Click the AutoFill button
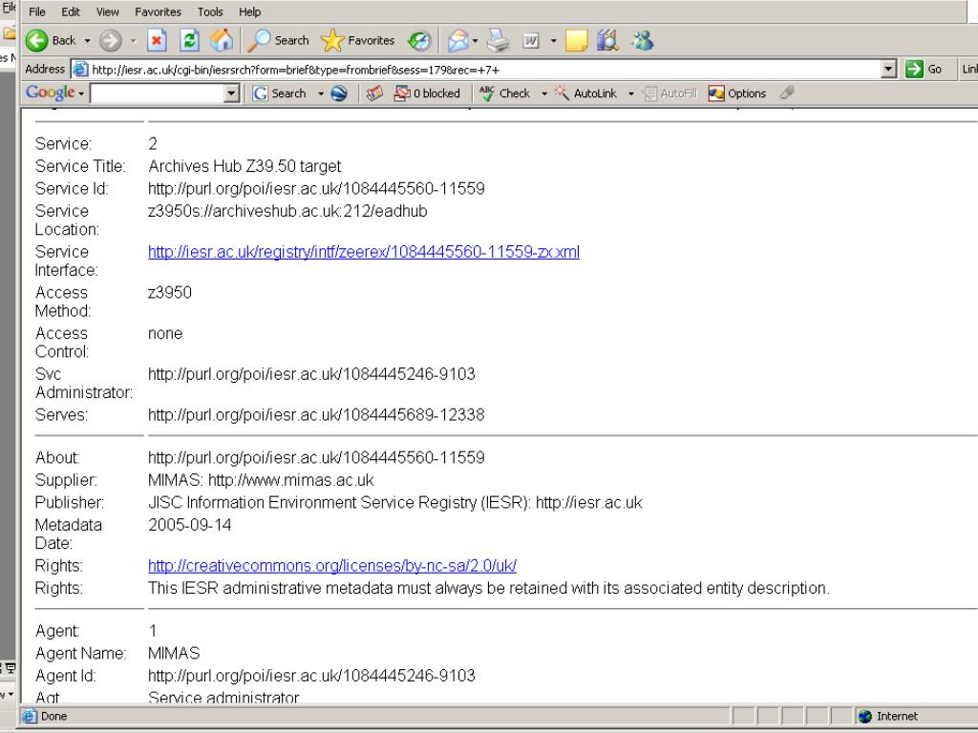This screenshot has height=733, width=978. tap(670, 94)
